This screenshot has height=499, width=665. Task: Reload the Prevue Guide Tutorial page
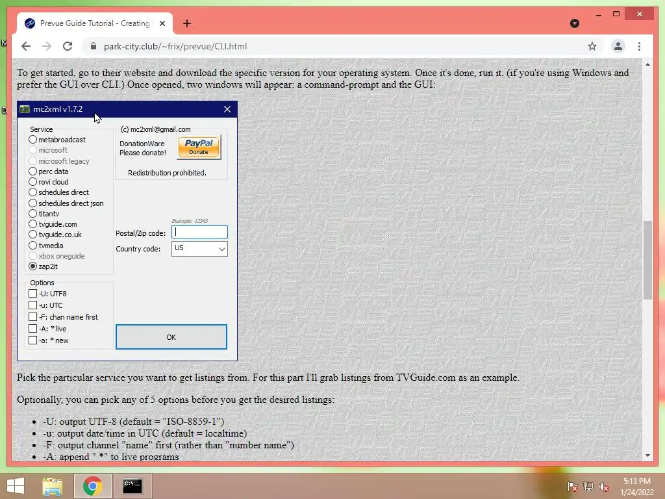pos(68,46)
